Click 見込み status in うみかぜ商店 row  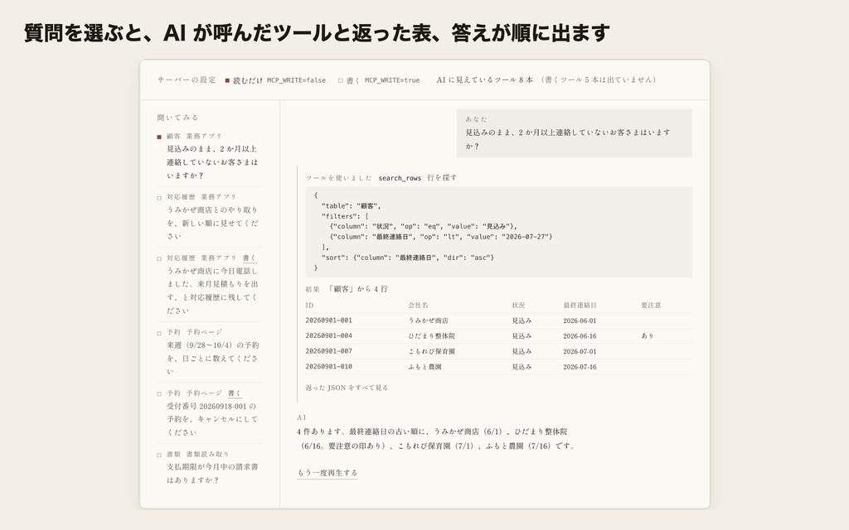pos(522,320)
